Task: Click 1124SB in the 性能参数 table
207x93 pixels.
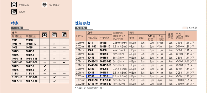Action: [x=104, y=76]
